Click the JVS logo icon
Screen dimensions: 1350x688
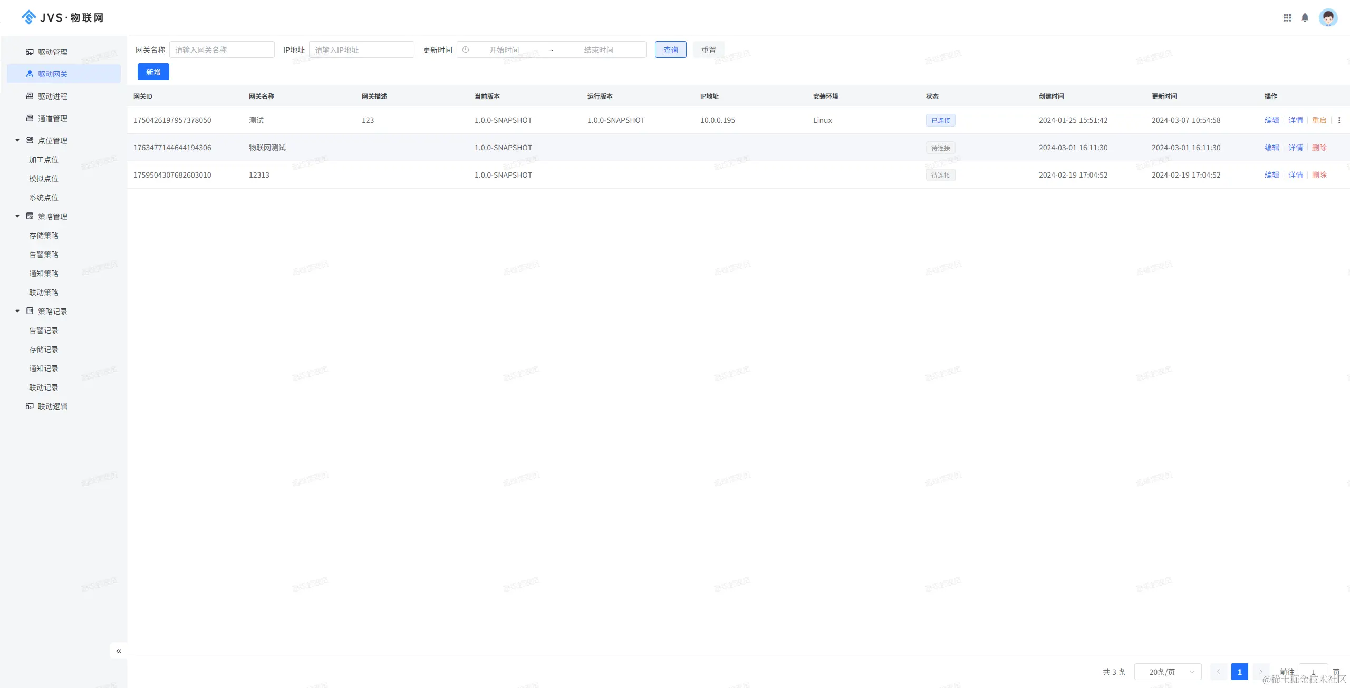(28, 17)
